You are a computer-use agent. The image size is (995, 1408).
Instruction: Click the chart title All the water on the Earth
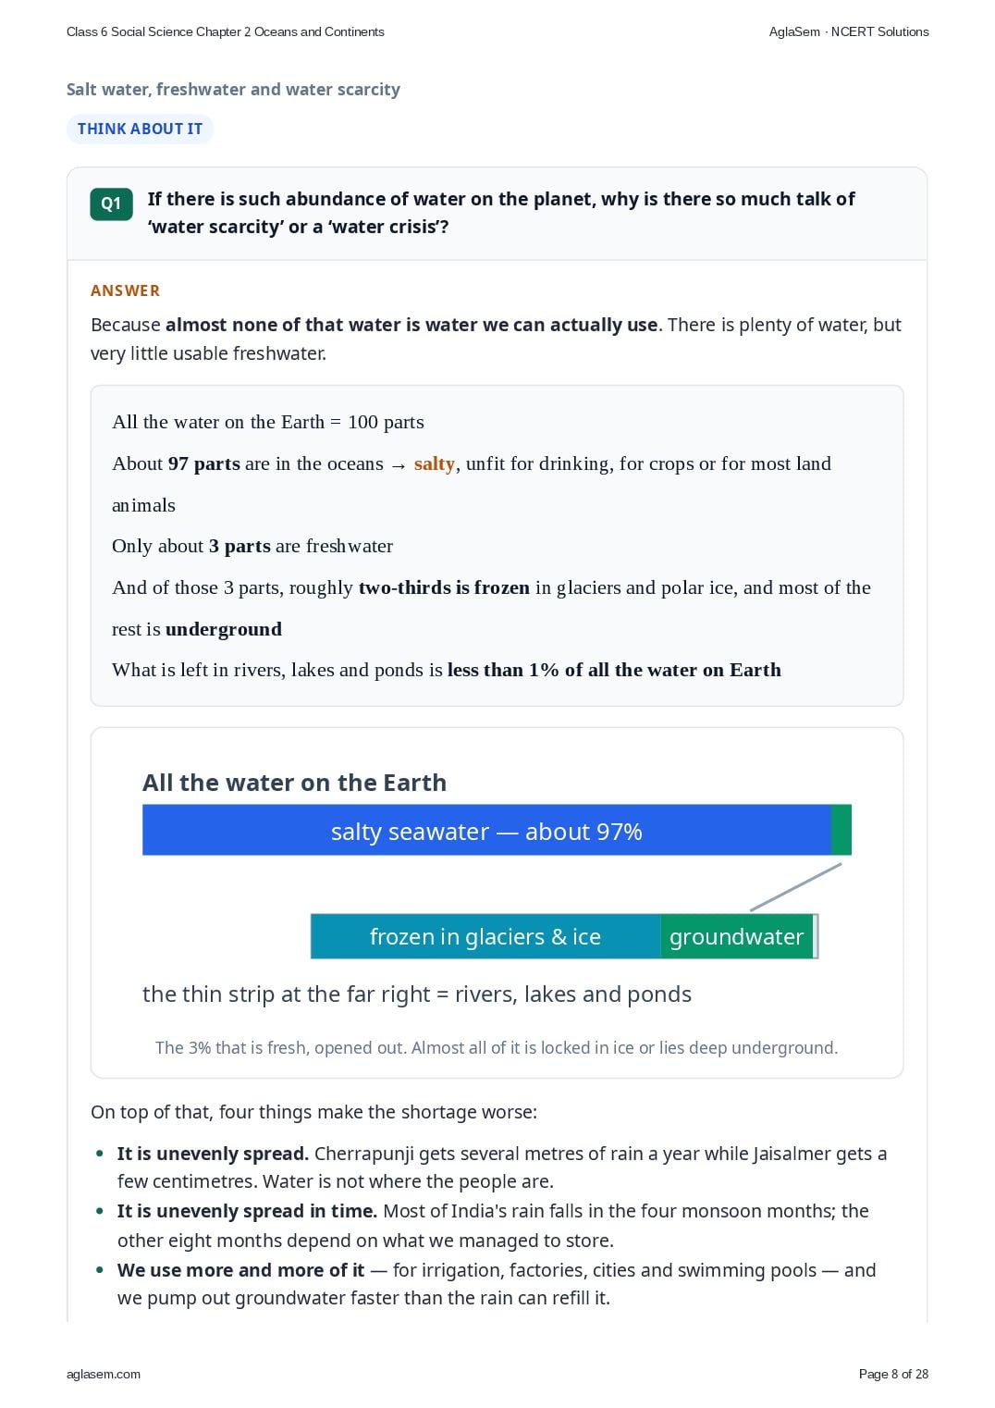click(x=294, y=783)
